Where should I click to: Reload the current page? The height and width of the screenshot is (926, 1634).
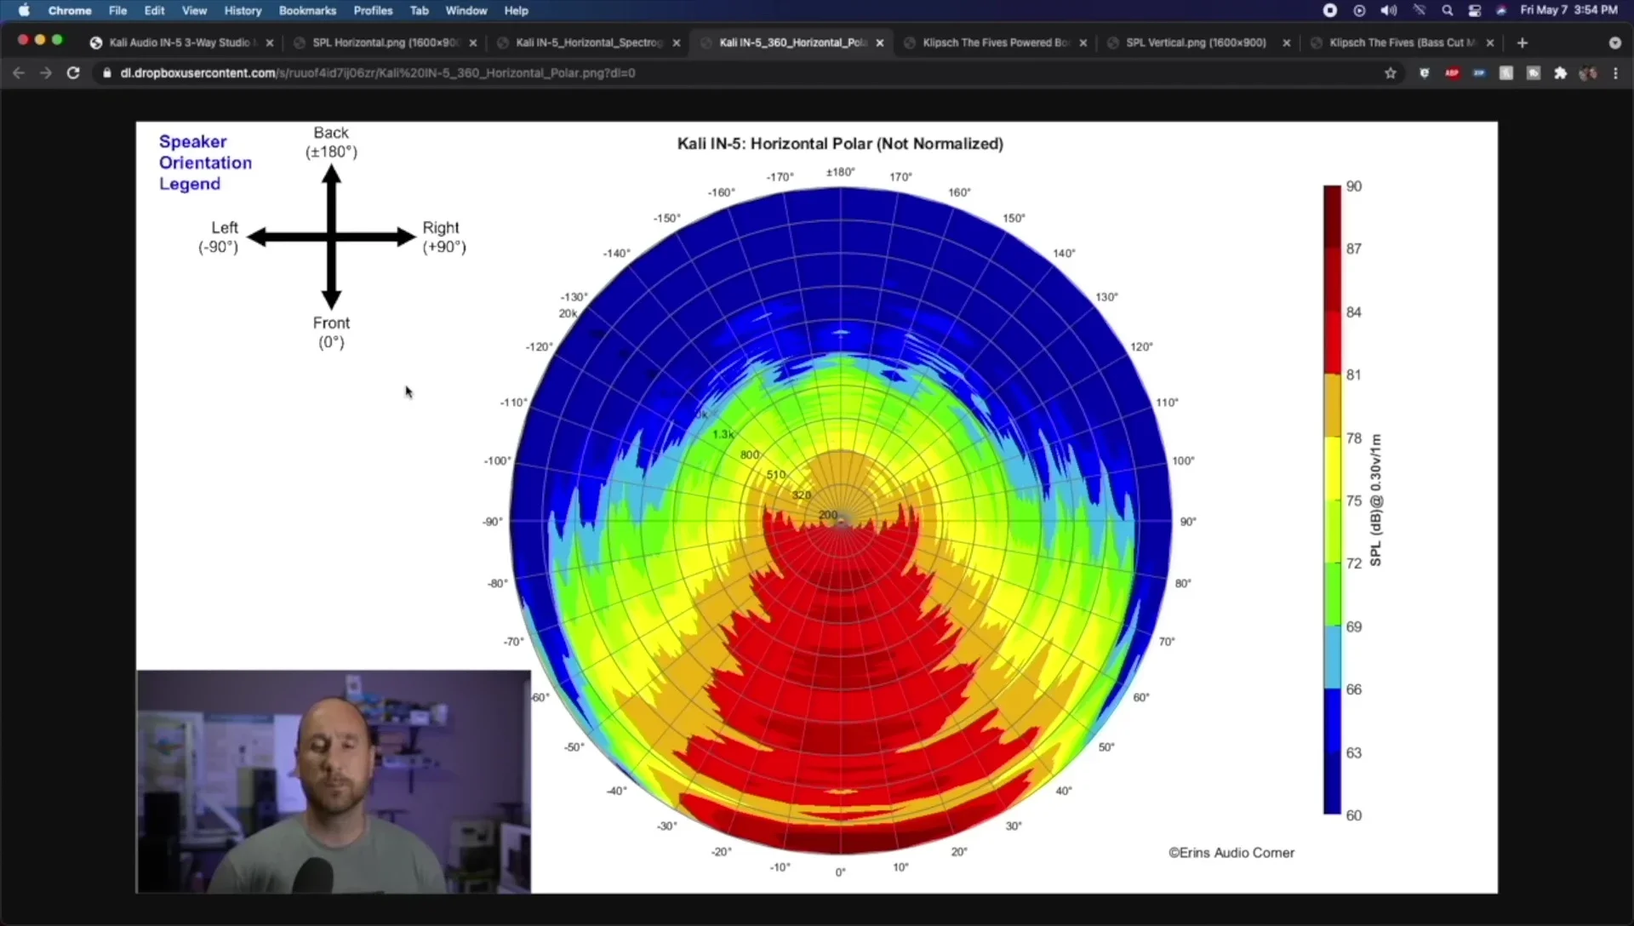click(x=73, y=73)
